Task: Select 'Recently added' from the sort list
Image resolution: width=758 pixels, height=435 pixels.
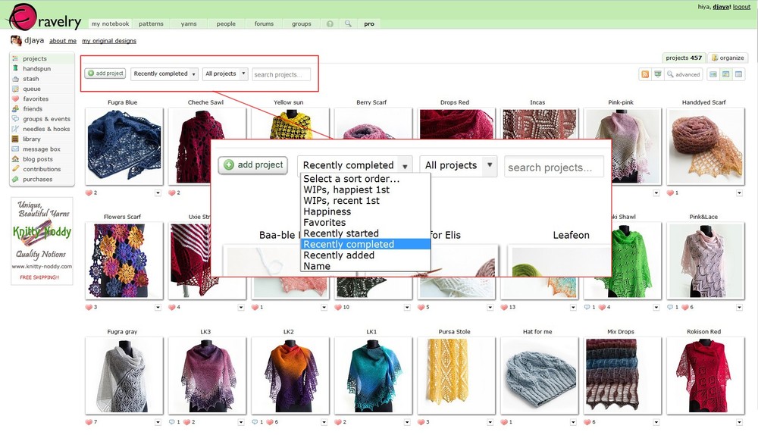Action: tap(338, 255)
